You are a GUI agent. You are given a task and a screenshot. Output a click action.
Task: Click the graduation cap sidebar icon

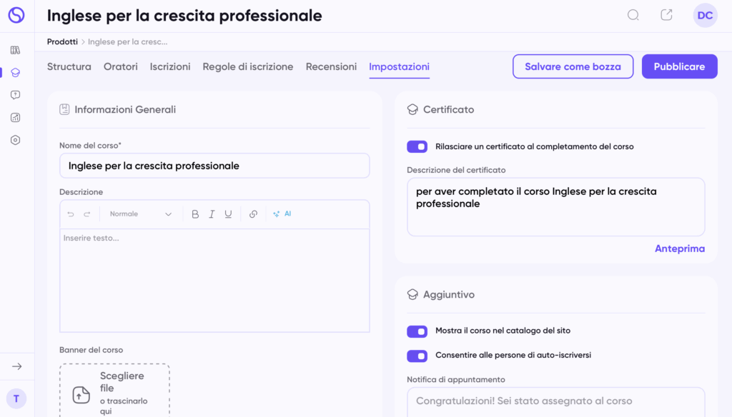click(x=16, y=72)
